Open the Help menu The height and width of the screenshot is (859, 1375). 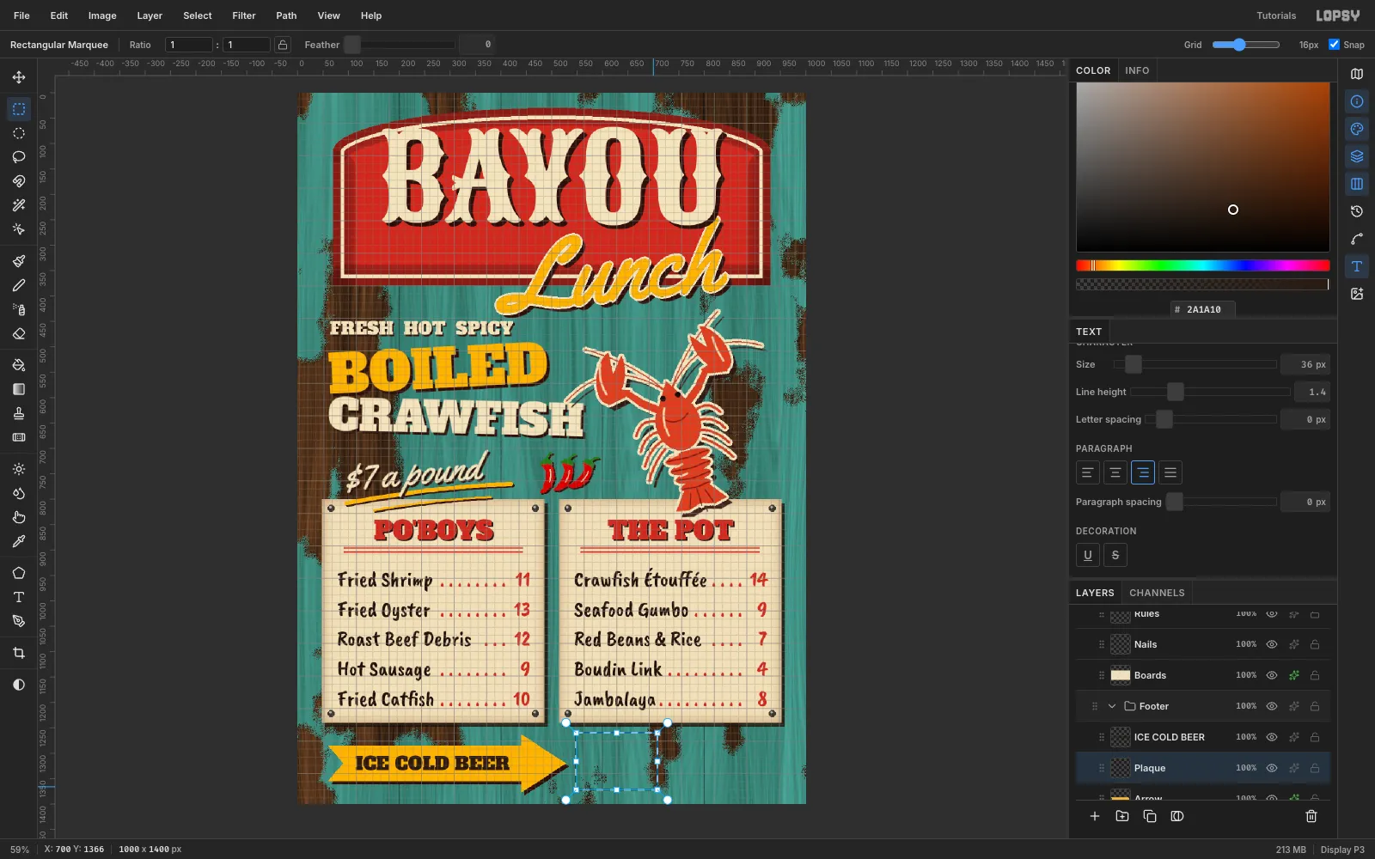pos(371,15)
